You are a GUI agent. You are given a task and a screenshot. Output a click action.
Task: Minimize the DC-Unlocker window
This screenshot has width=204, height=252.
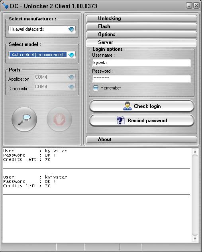point(189,6)
